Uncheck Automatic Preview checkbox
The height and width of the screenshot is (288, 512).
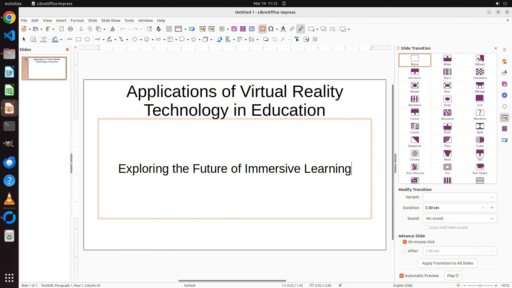(401, 276)
